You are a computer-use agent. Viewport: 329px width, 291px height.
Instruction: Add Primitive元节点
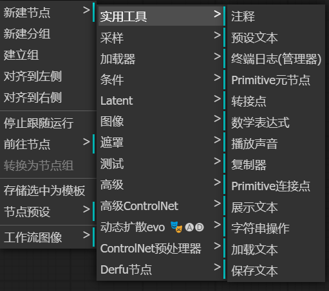pyautogui.click(x=276, y=80)
